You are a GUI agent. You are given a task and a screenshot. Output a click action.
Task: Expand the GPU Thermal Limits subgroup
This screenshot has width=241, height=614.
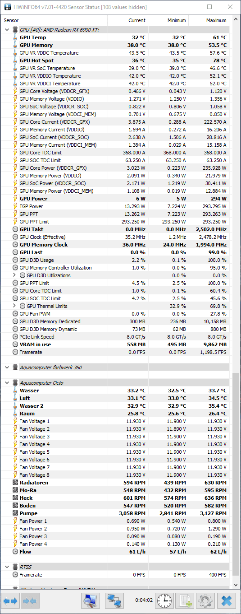pyautogui.click(x=14, y=306)
